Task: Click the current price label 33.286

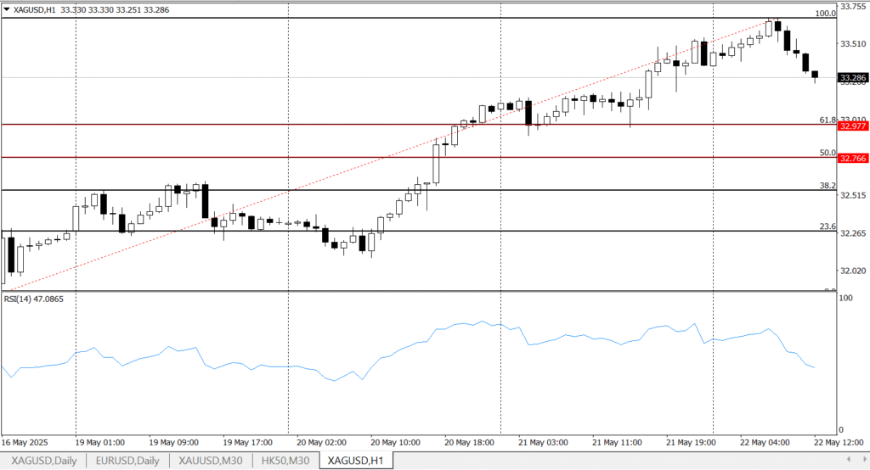Action: coord(852,78)
